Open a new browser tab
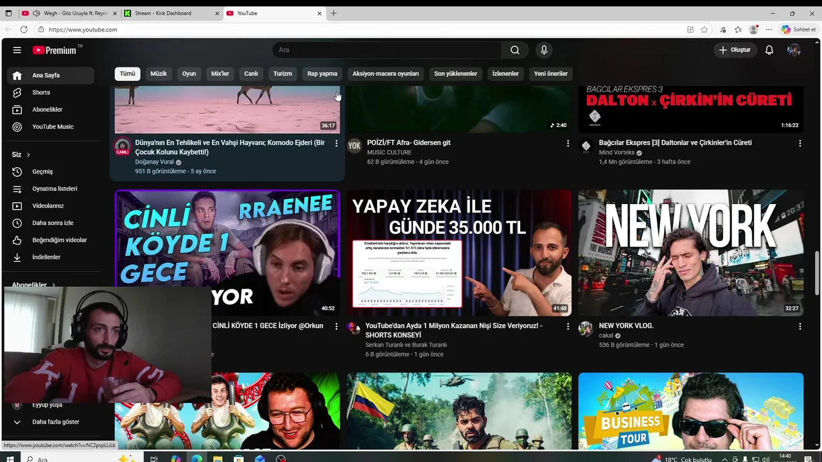The height and width of the screenshot is (462, 822). point(333,13)
